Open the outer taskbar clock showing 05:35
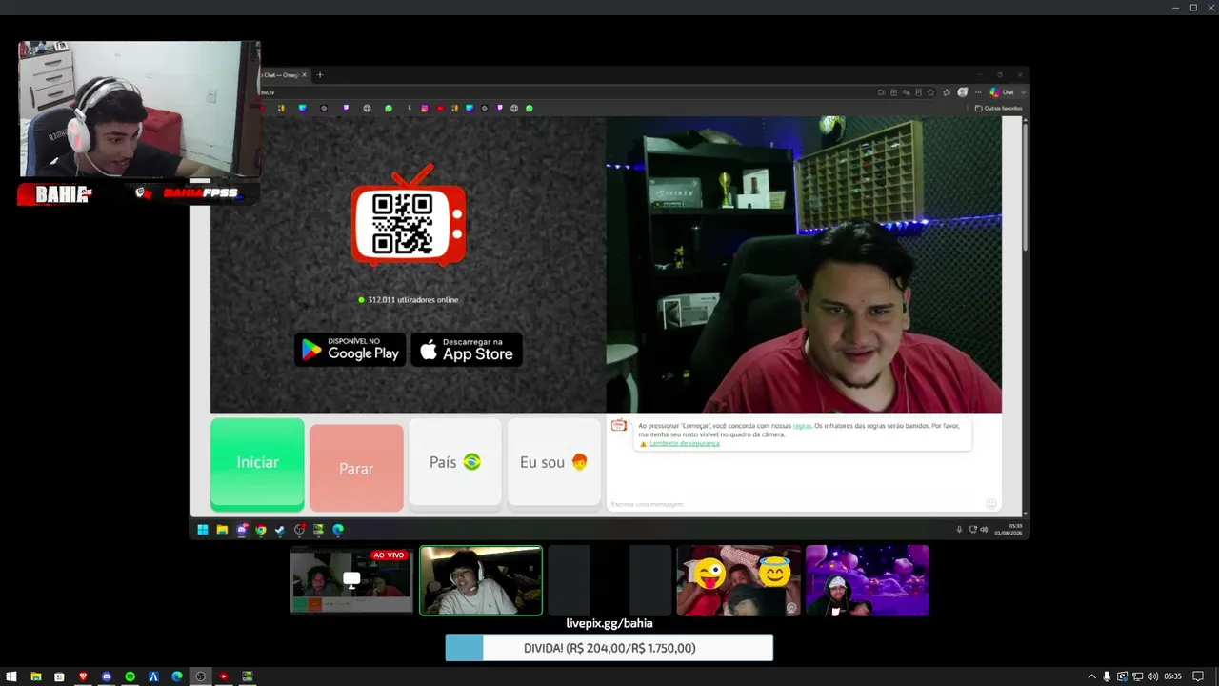This screenshot has width=1219, height=686. tap(1172, 676)
